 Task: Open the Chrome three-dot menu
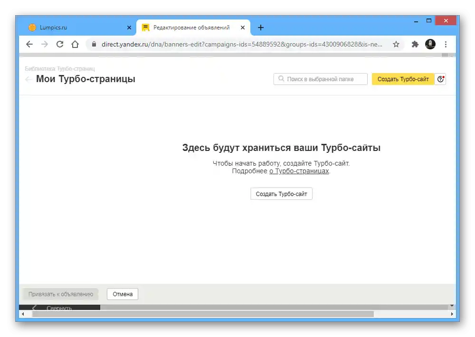pyautogui.click(x=446, y=44)
